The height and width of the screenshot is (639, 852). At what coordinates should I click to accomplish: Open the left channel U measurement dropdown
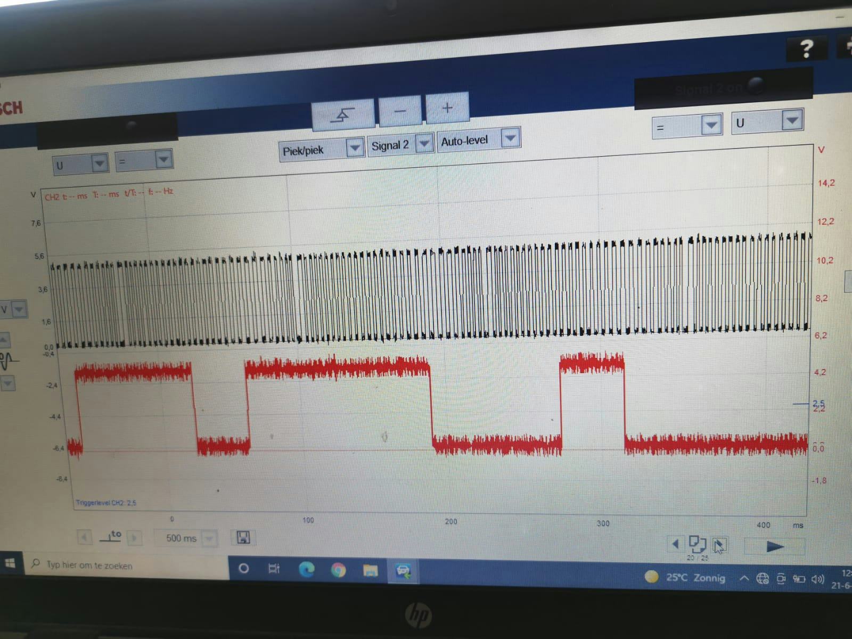(x=99, y=163)
